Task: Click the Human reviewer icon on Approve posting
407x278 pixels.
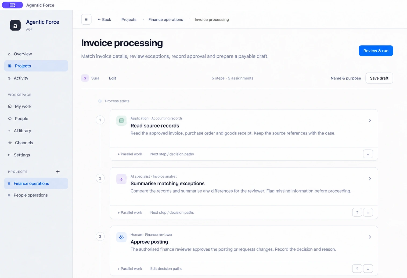Action: pyautogui.click(x=121, y=237)
